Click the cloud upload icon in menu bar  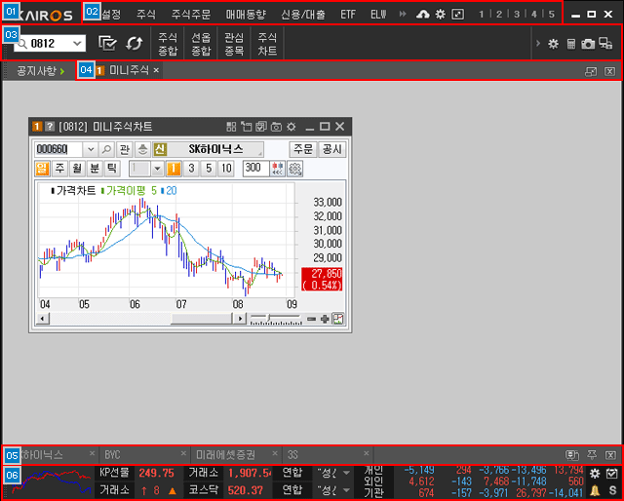click(422, 15)
